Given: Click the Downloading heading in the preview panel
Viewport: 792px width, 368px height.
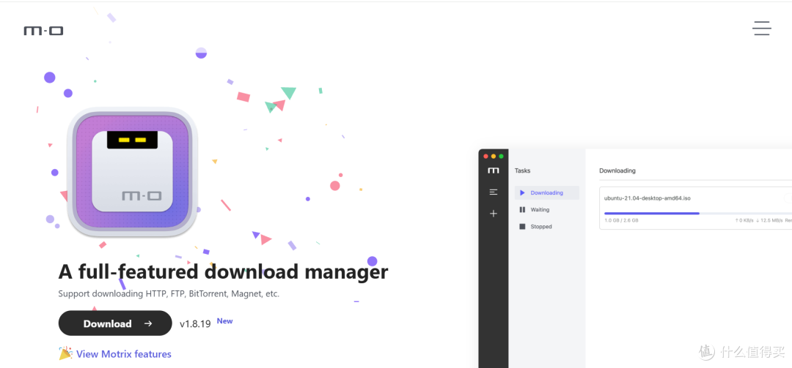Looking at the screenshot, I should pyautogui.click(x=617, y=171).
